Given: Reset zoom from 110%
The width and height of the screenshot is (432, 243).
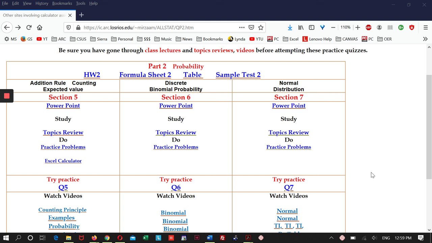Looking at the screenshot, I should click(x=345, y=27).
